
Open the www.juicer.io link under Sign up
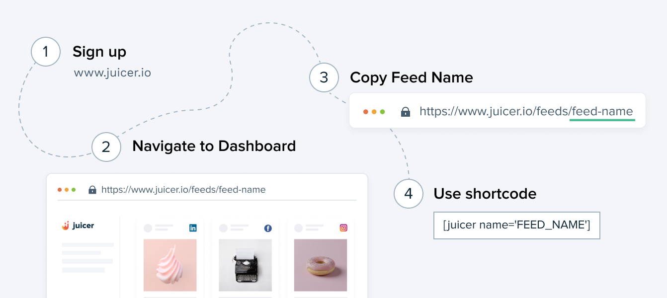point(112,73)
